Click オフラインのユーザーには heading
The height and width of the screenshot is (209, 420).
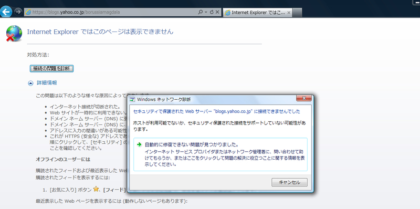(x=63, y=160)
